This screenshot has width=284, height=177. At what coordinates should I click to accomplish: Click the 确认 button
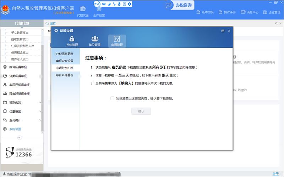pos(141,111)
